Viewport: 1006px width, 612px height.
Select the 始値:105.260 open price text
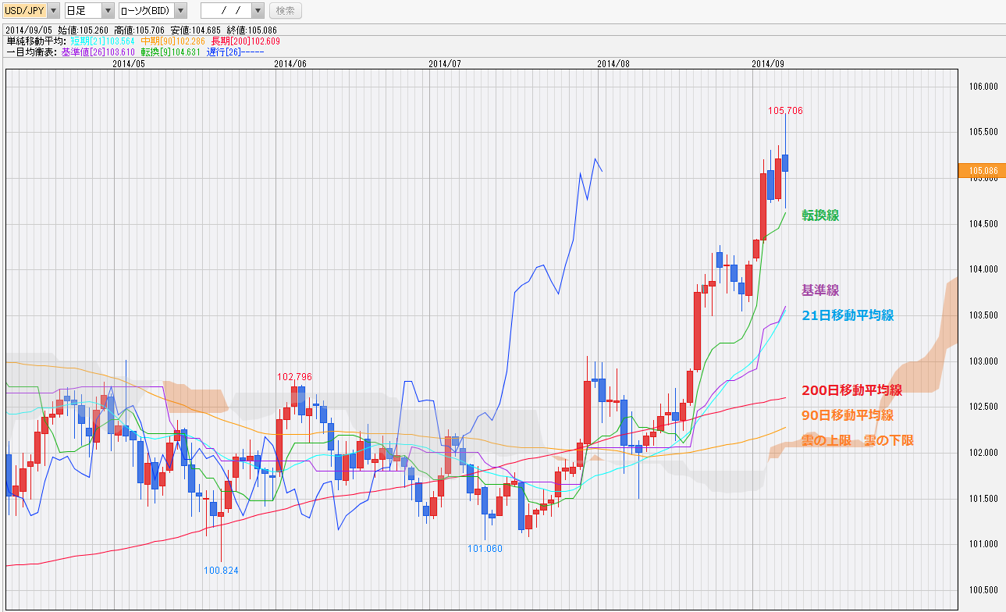[84, 30]
